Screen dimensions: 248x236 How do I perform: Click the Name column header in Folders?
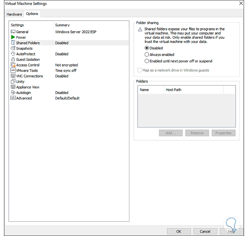[x=144, y=90]
